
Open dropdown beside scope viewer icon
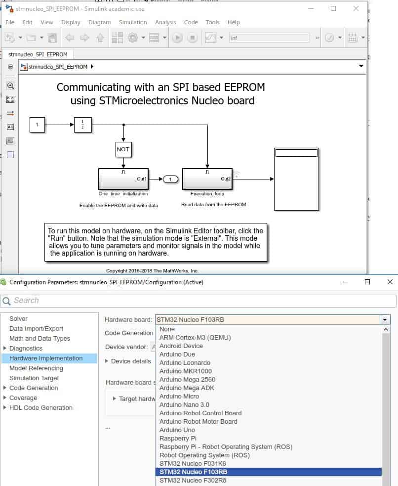[221, 38]
